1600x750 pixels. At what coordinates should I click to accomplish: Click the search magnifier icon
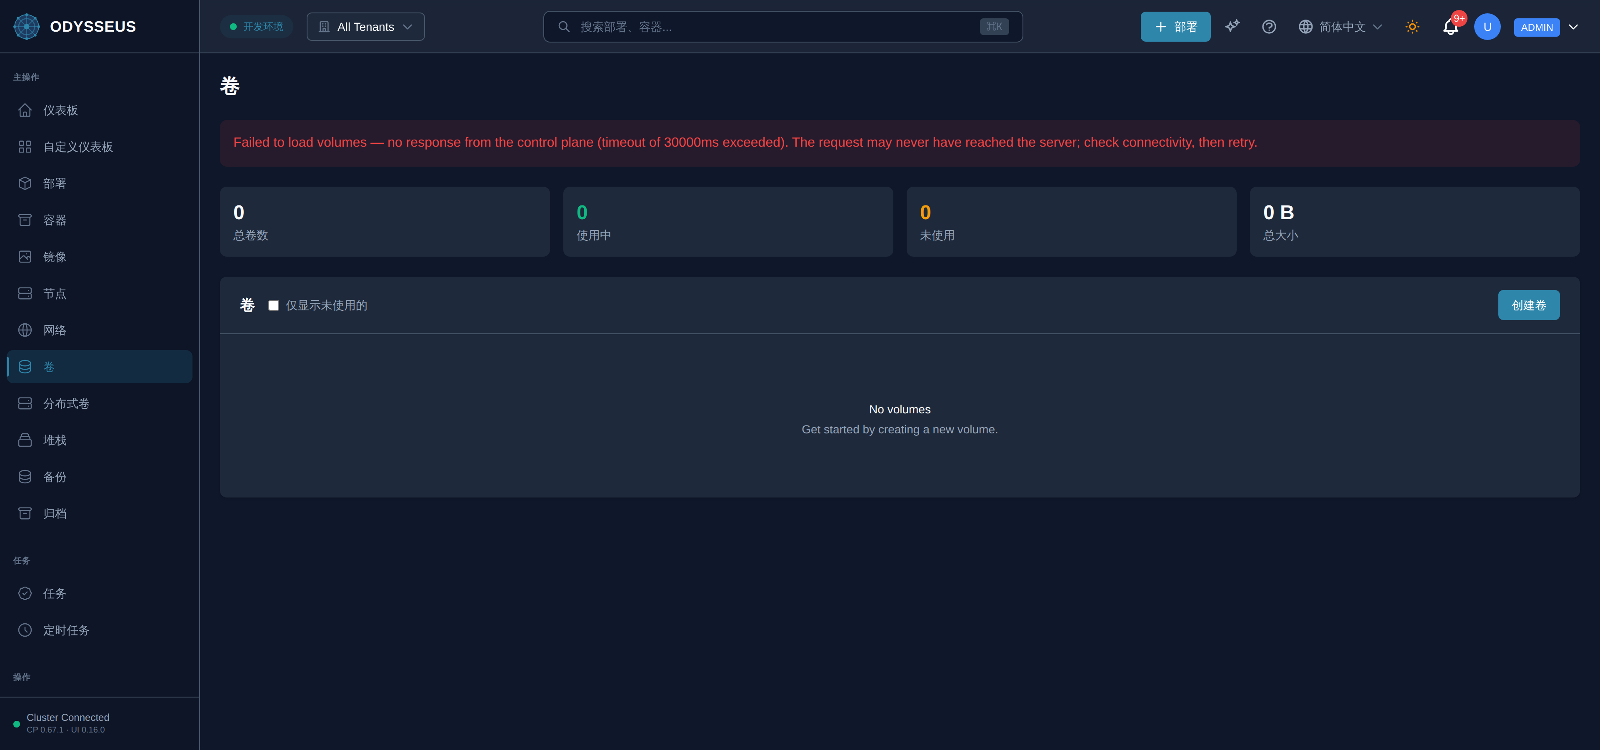[563, 27]
